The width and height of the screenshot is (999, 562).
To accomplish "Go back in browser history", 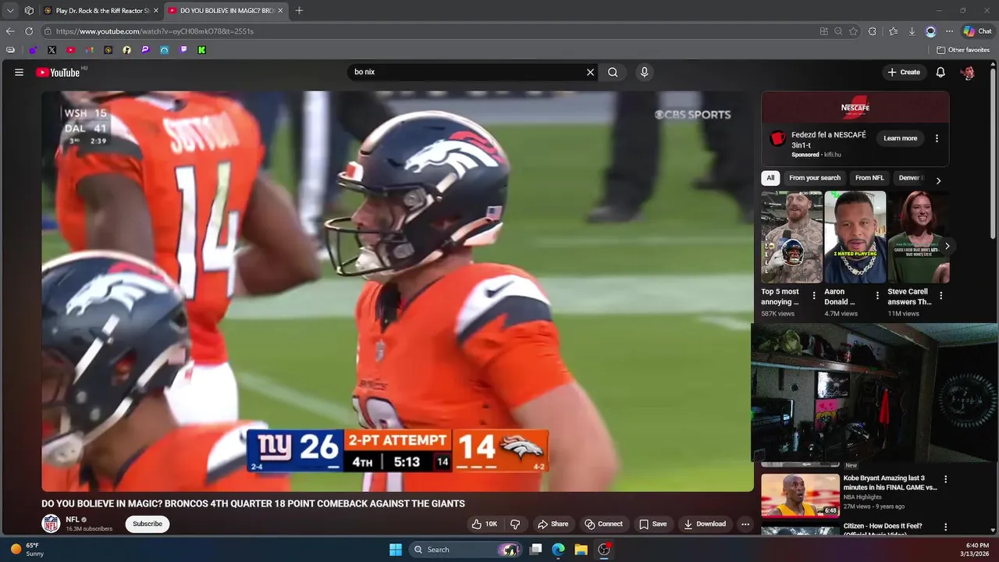I will (10, 31).
